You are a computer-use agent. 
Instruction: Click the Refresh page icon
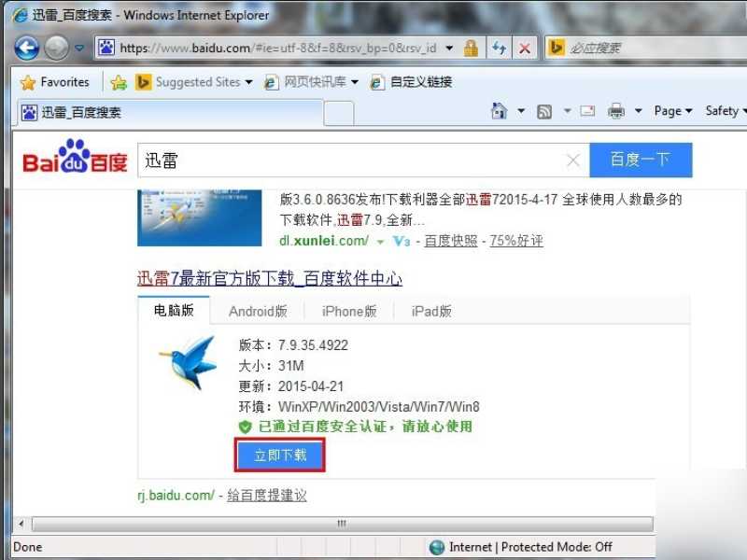click(499, 48)
